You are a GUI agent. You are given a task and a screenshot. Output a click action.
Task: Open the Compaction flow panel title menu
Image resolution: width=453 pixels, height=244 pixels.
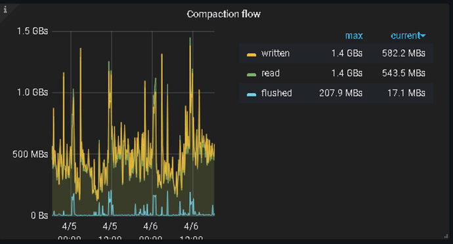(224, 14)
